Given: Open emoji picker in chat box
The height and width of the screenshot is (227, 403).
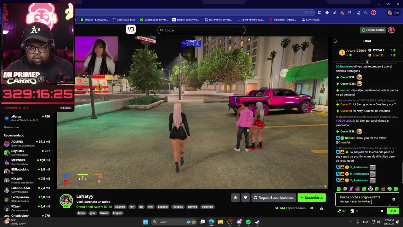Looking at the screenshot, I should point(394,199).
